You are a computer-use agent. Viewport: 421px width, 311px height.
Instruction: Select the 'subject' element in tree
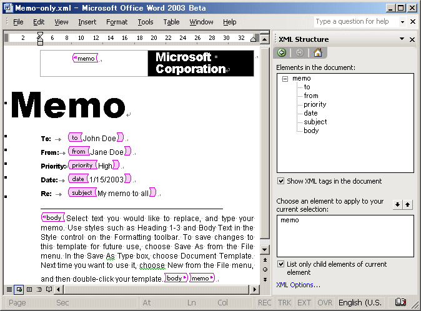tap(315, 122)
